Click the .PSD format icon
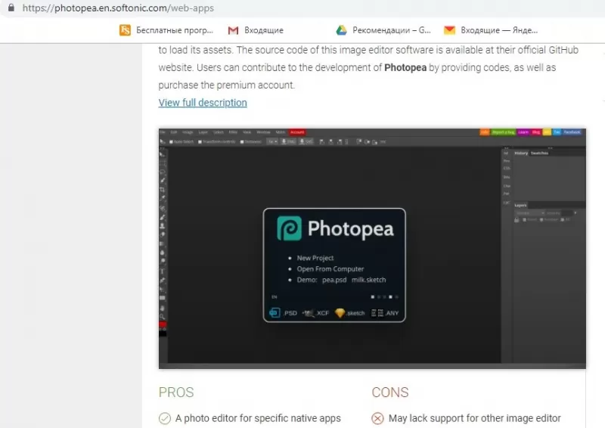Screen dimensions: 605x428 tap(275, 312)
